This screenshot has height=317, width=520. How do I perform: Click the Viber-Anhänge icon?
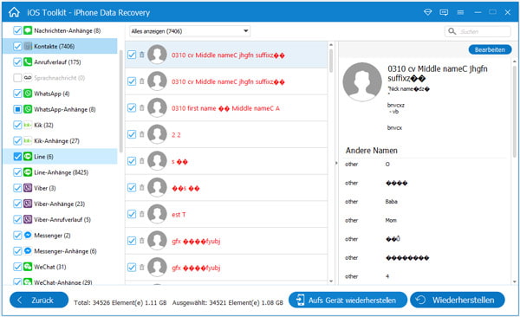pyautogui.click(x=28, y=204)
